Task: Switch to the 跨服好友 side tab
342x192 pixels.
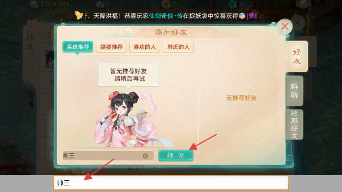Action: point(294,124)
